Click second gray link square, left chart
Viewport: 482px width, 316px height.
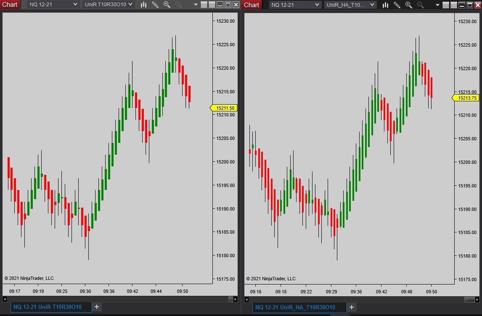(212, 5)
